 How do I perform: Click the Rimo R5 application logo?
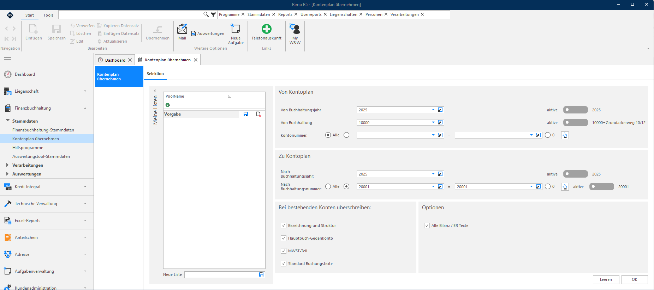pyautogui.click(x=10, y=15)
